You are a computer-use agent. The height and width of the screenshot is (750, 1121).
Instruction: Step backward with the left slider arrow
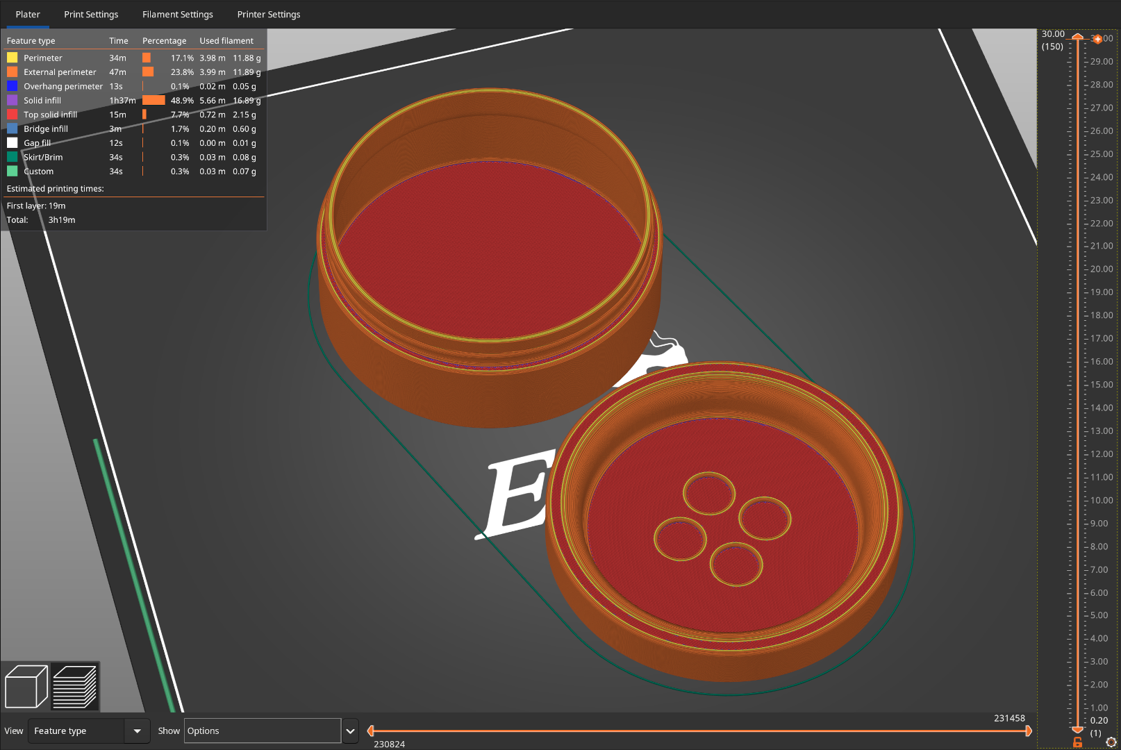(x=370, y=731)
